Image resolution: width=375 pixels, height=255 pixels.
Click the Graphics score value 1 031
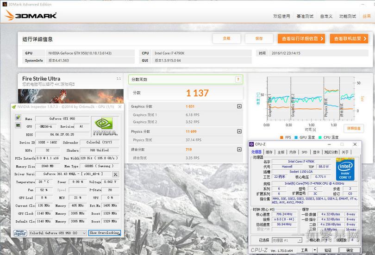point(190,106)
